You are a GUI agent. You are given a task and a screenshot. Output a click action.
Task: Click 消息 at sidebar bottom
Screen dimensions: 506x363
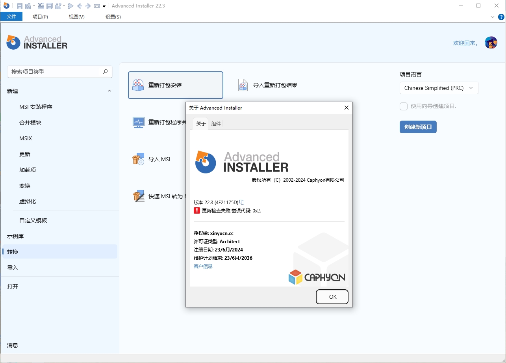(x=13, y=345)
